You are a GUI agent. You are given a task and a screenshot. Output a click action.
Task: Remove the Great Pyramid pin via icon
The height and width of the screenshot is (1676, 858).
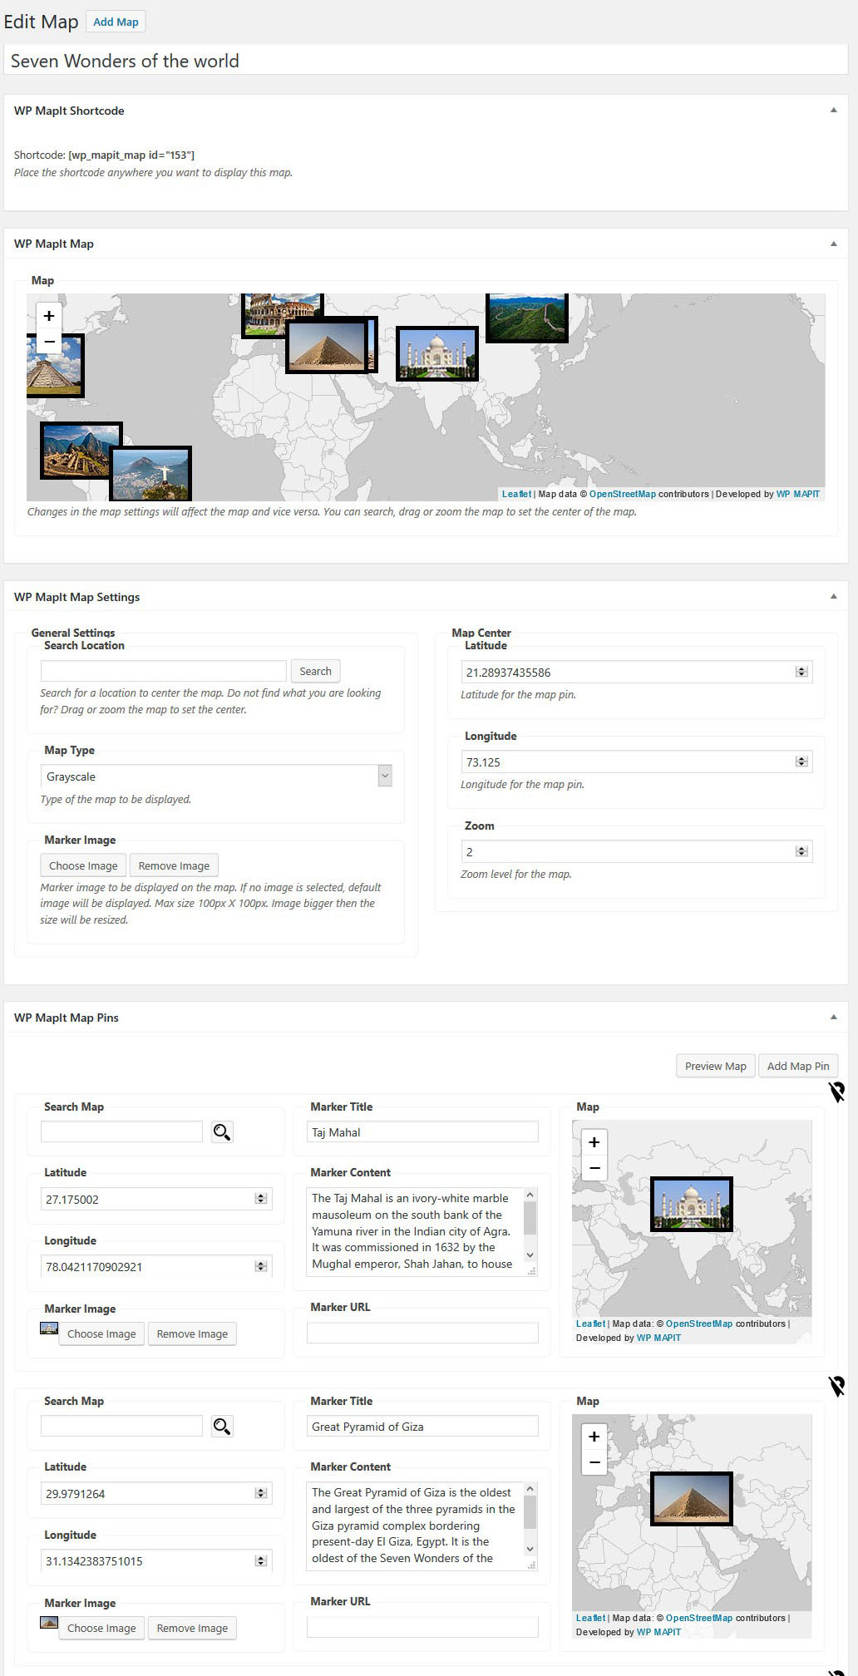click(x=837, y=1386)
